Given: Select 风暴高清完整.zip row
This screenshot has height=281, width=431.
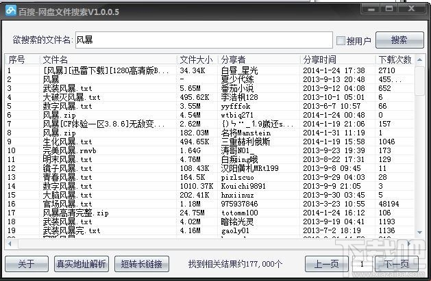Looking at the screenshot, I should [210, 213].
